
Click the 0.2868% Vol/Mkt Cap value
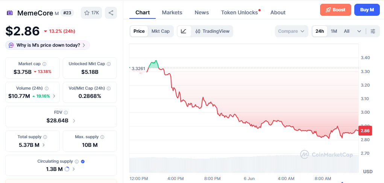[x=90, y=96]
